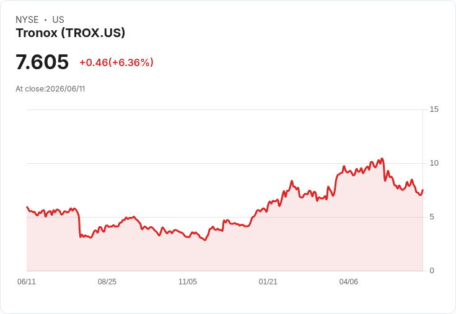
Task: Click the chart line peak near 10
Action: click(382, 159)
